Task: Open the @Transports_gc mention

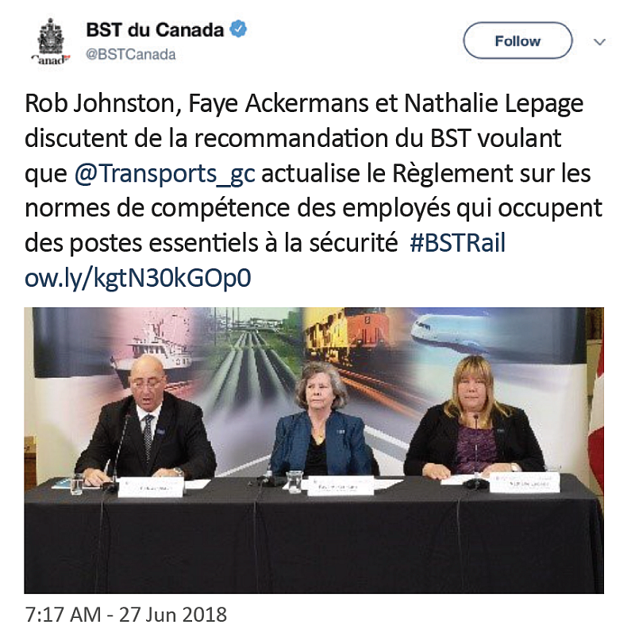Action: click(x=164, y=174)
